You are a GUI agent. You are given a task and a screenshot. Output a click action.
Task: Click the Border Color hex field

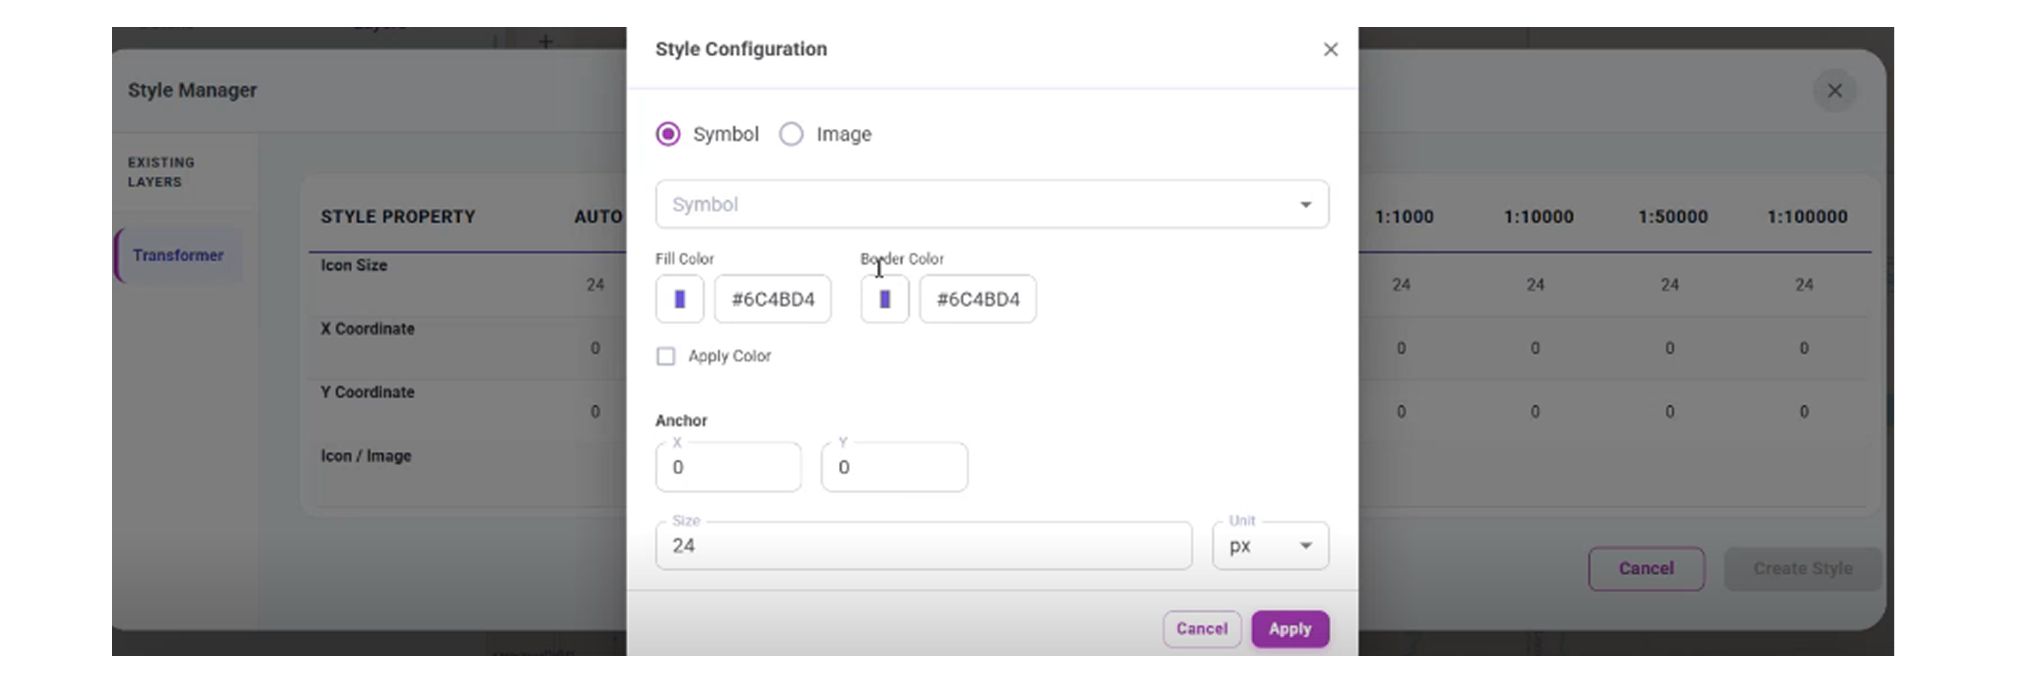point(977,299)
